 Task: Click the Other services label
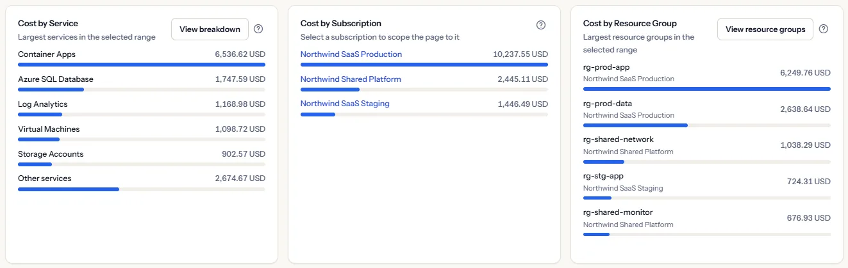tap(45, 178)
